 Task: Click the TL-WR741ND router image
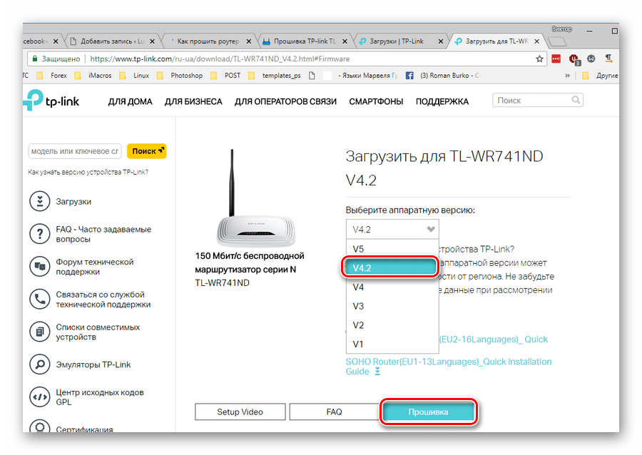coord(255,199)
